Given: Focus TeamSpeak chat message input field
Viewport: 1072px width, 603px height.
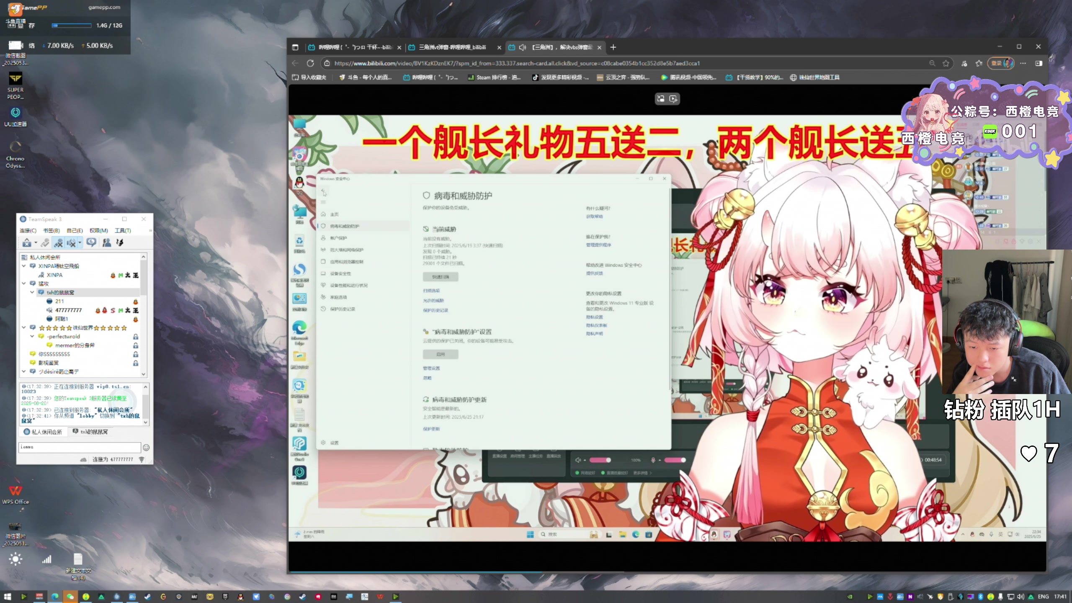Looking at the screenshot, I should pos(80,447).
